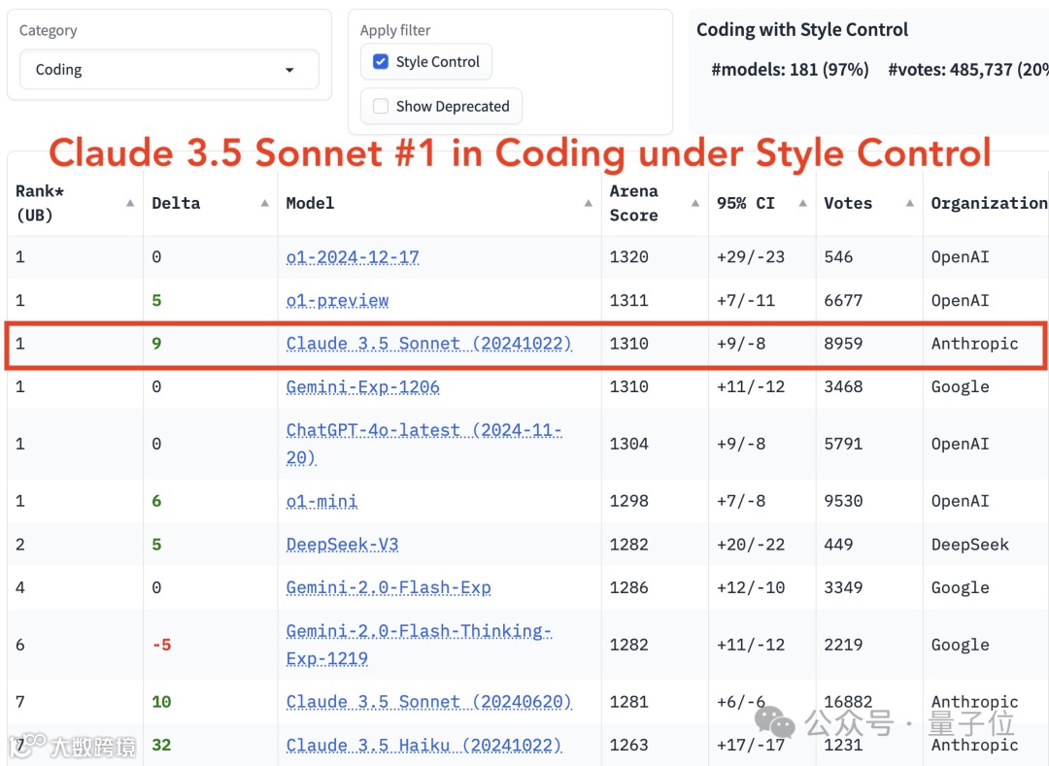Open ChatGPT-4o-latest (2024-11-20) link
This screenshot has height=766, width=1049.
pos(424,444)
